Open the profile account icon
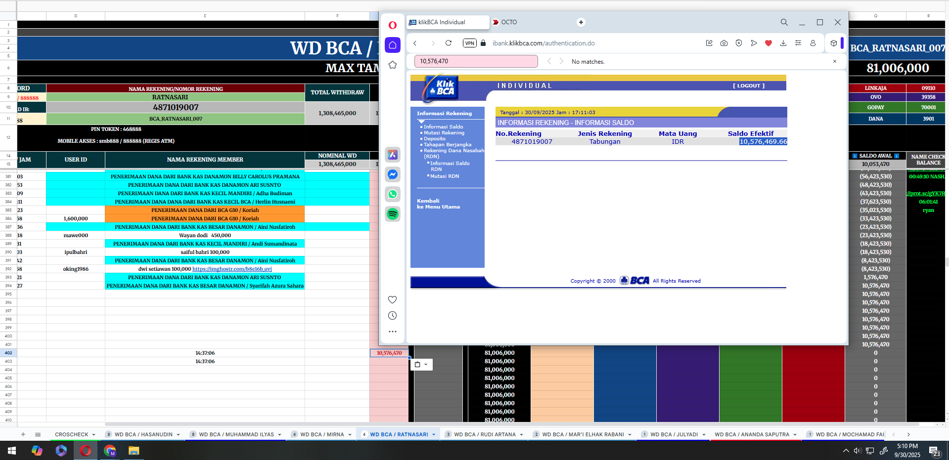Screen dimensions: 949x460 [x=813, y=43]
